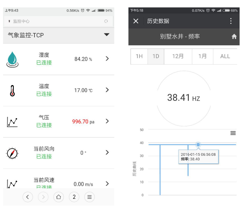The width and height of the screenshot is (247, 213).
Task: Close the 历史数据 page
Action: pos(136,21)
